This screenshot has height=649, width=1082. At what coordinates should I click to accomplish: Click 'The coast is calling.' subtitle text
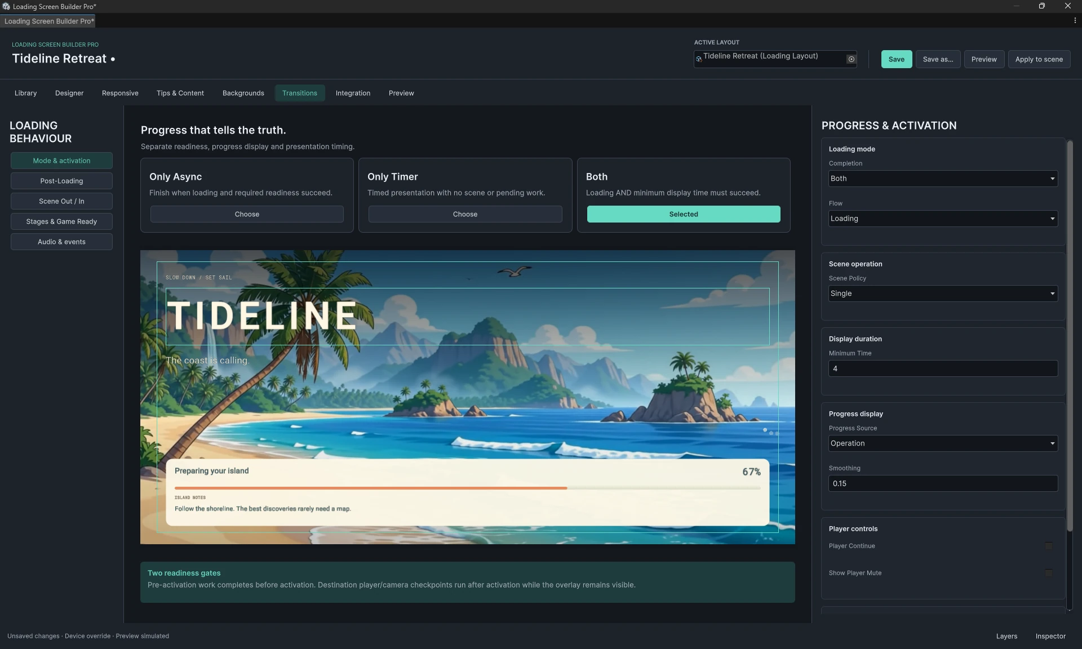tap(207, 361)
